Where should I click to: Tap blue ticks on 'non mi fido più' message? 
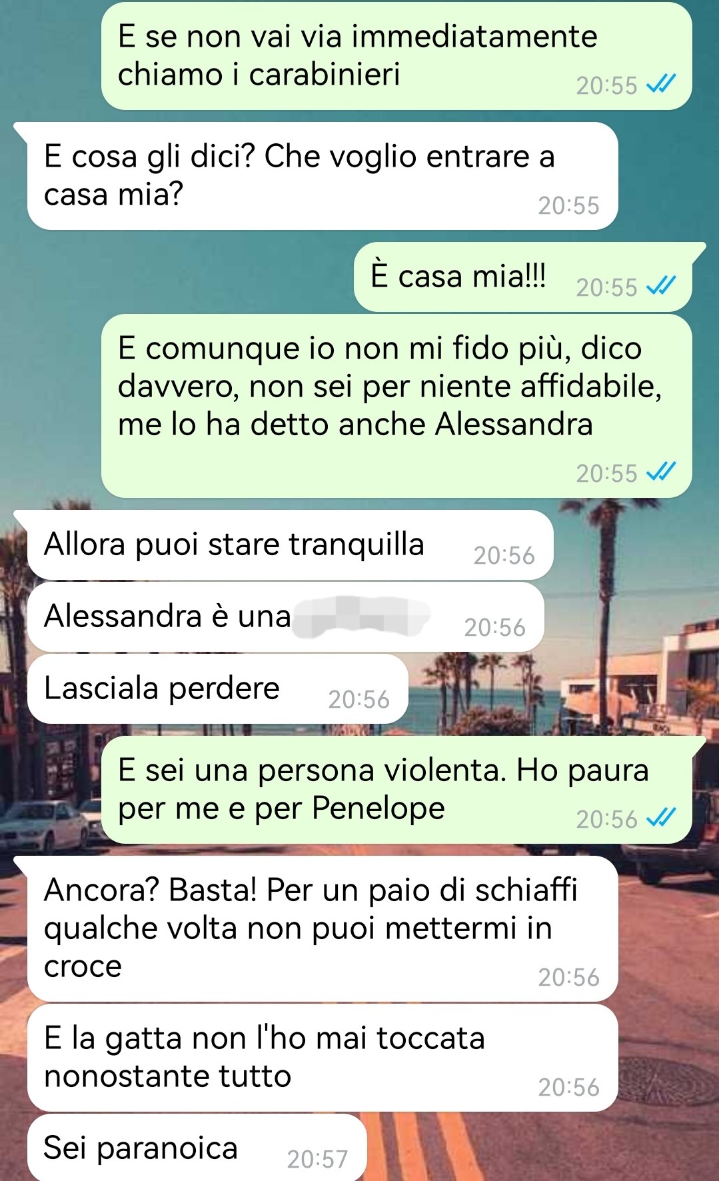pos(661,472)
